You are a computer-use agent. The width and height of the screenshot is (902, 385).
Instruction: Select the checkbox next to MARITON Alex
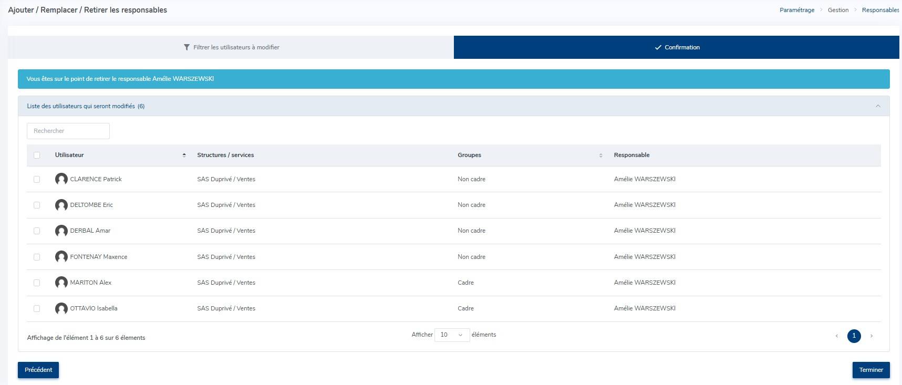click(37, 283)
